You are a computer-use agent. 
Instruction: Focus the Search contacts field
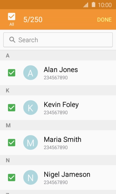point(58,40)
